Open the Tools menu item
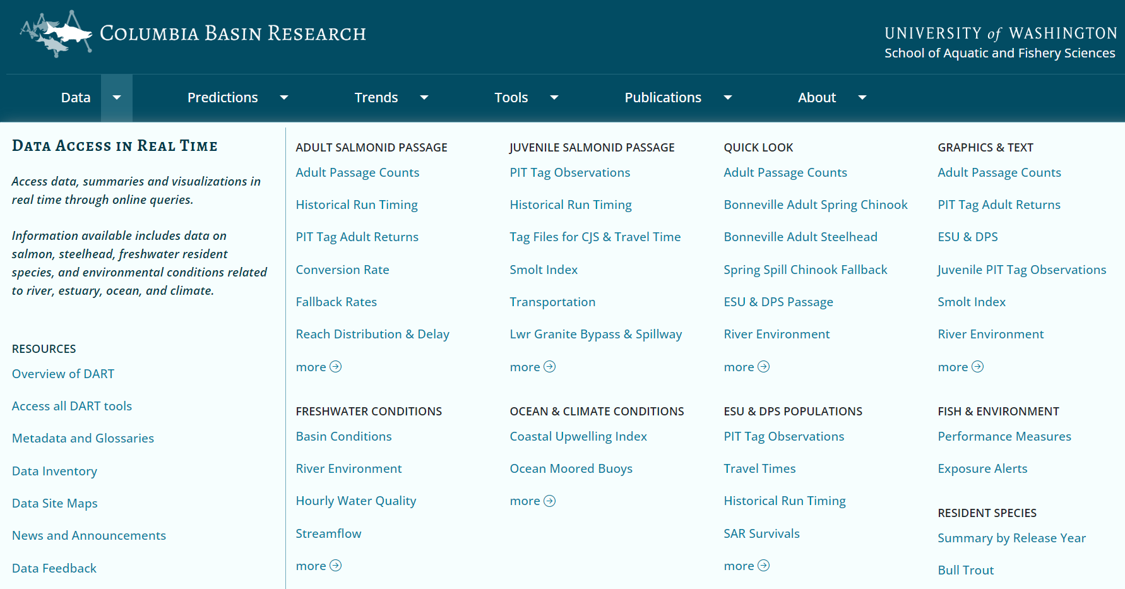 pyautogui.click(x=511, y=98)
